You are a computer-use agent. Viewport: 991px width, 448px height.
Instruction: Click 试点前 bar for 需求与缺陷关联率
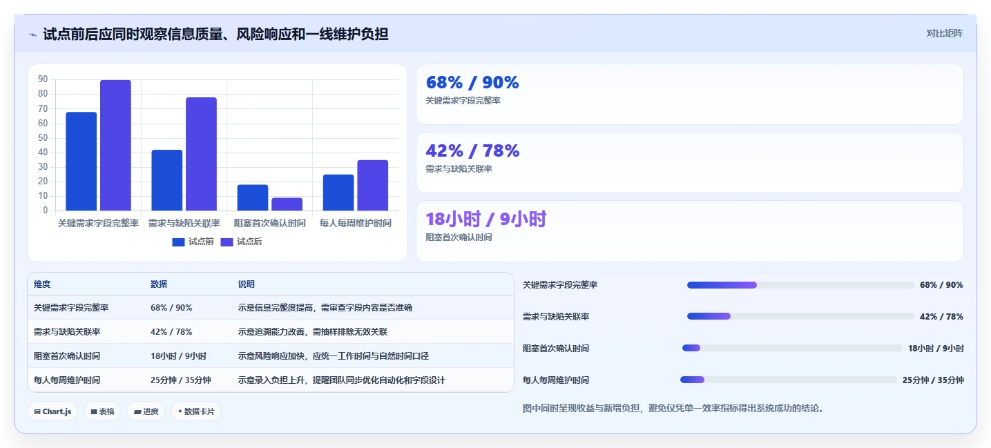167,180
